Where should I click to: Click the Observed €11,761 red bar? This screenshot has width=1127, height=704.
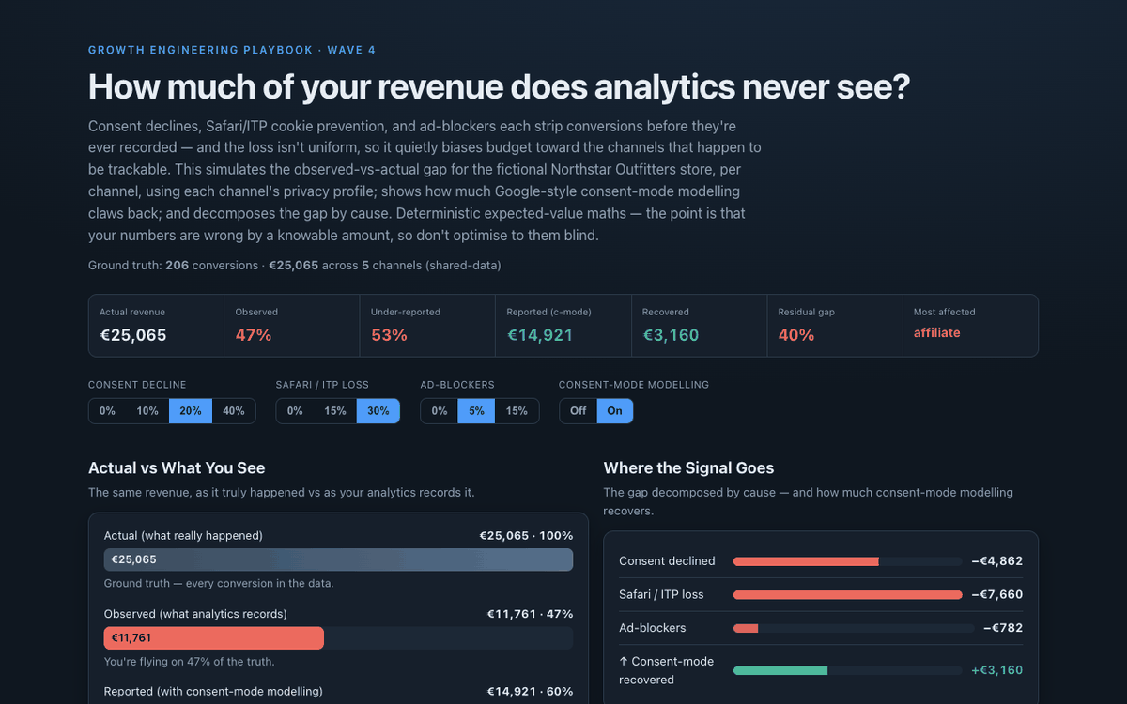(214, 638)
